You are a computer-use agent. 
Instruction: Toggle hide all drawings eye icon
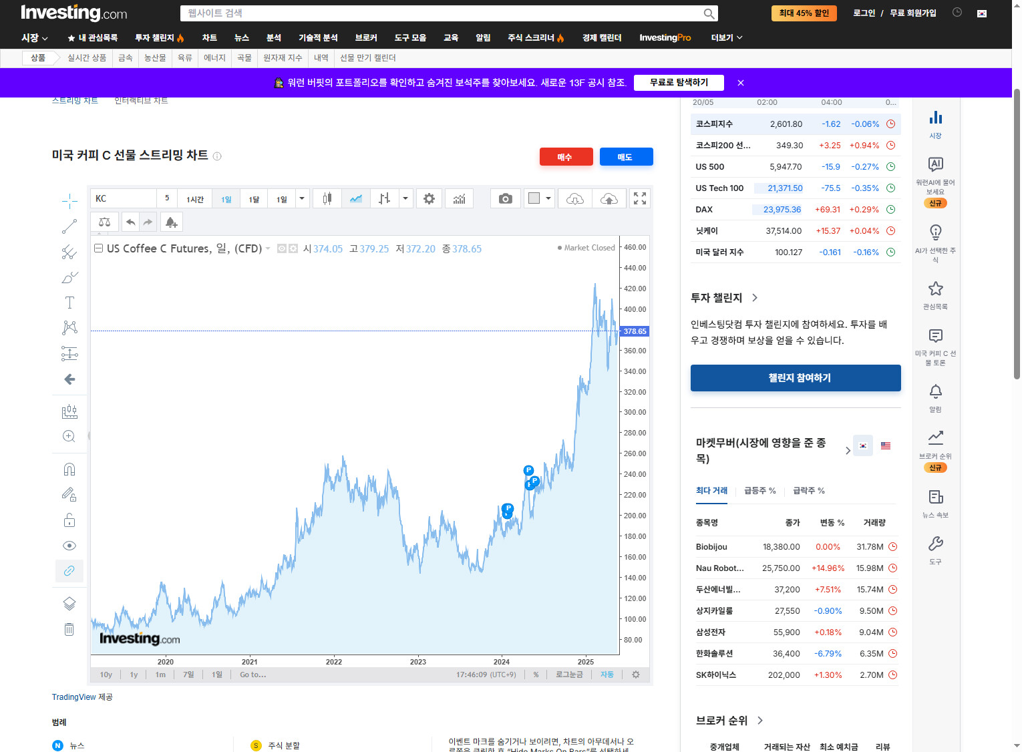pyautogui.click(x=69, y=546)
